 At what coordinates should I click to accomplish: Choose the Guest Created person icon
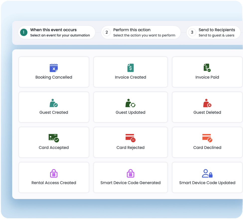coord(54,103)
